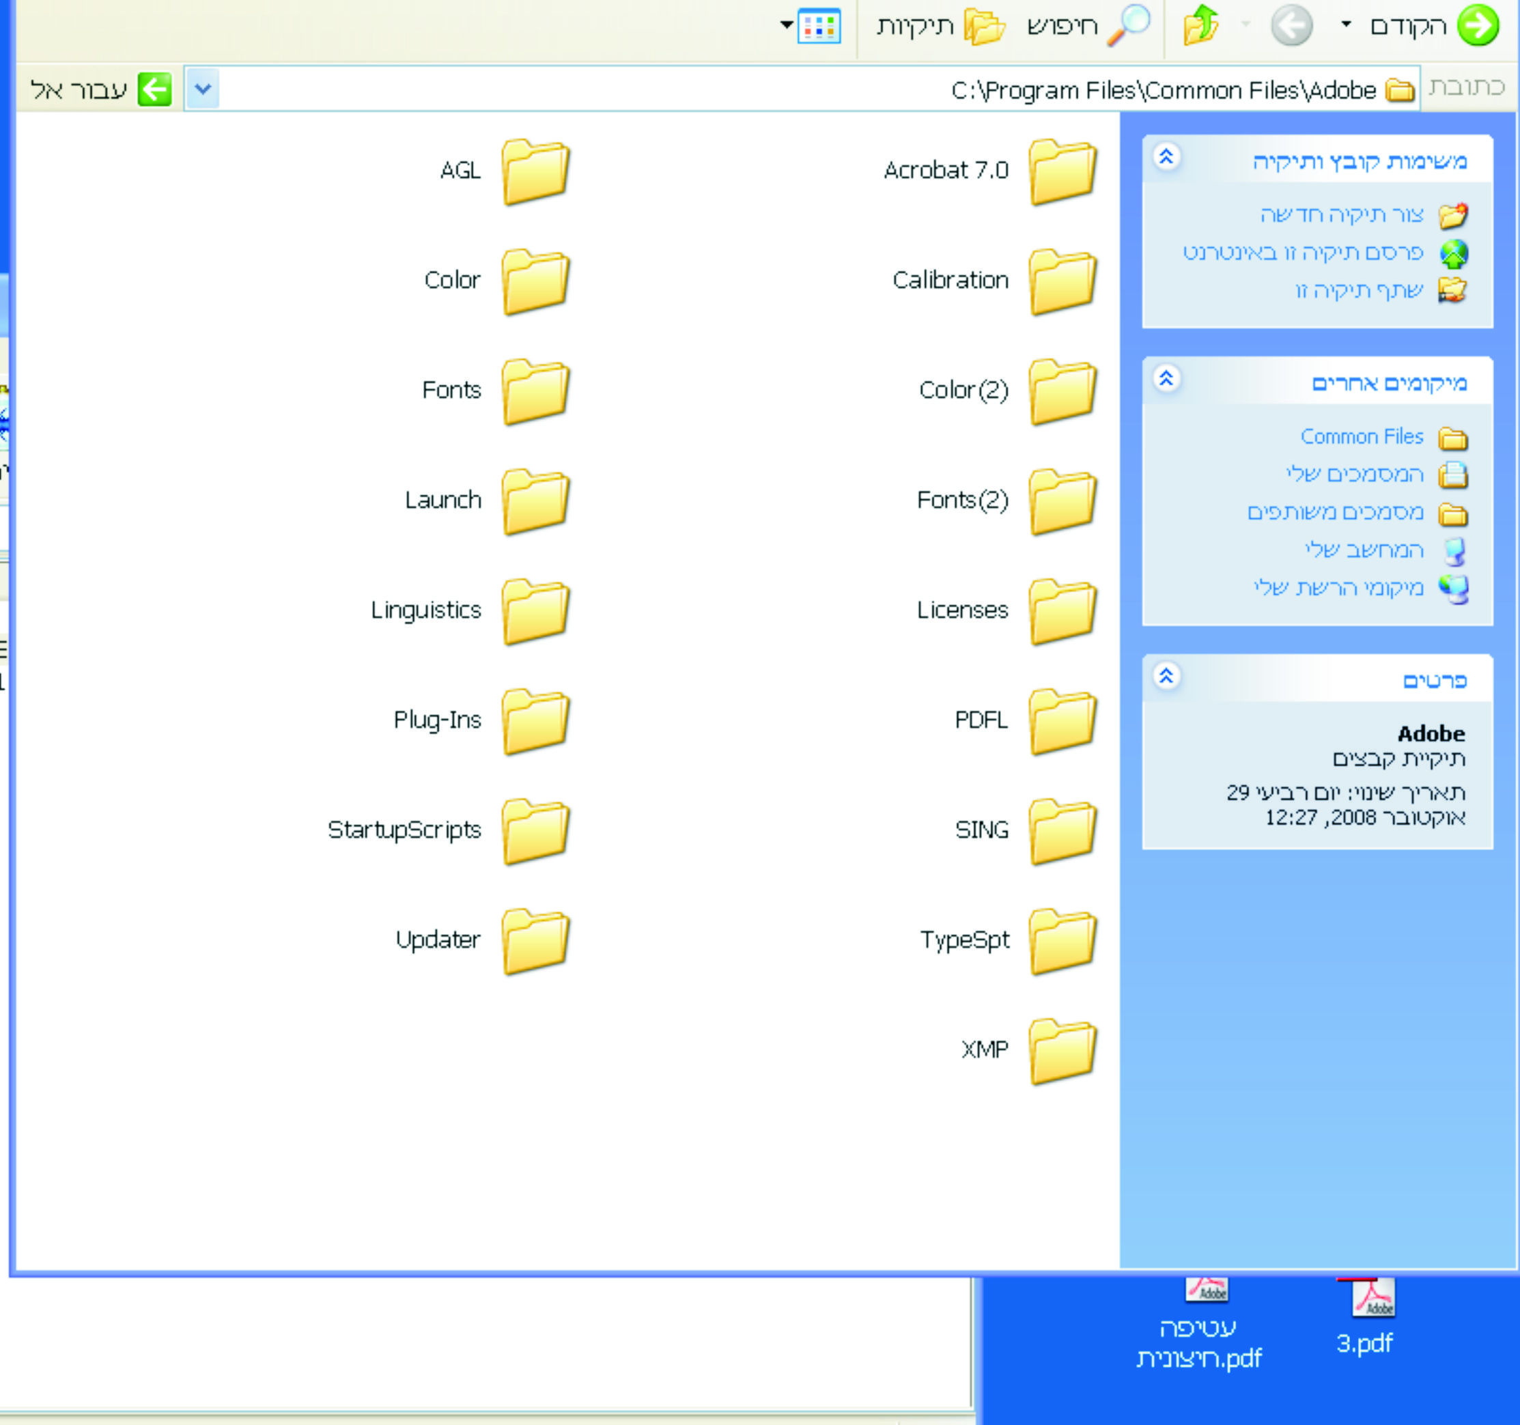Collapse the File and Folder Tasks panel
The image size is (1520, 1425).
(x=1166, y=158)
